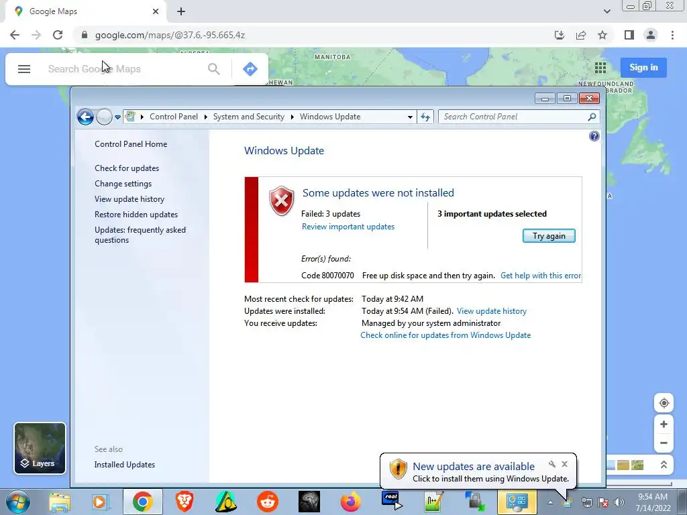Reload the page in Chrome
Viewport: 687px width, 515px height.
(58, 35)
